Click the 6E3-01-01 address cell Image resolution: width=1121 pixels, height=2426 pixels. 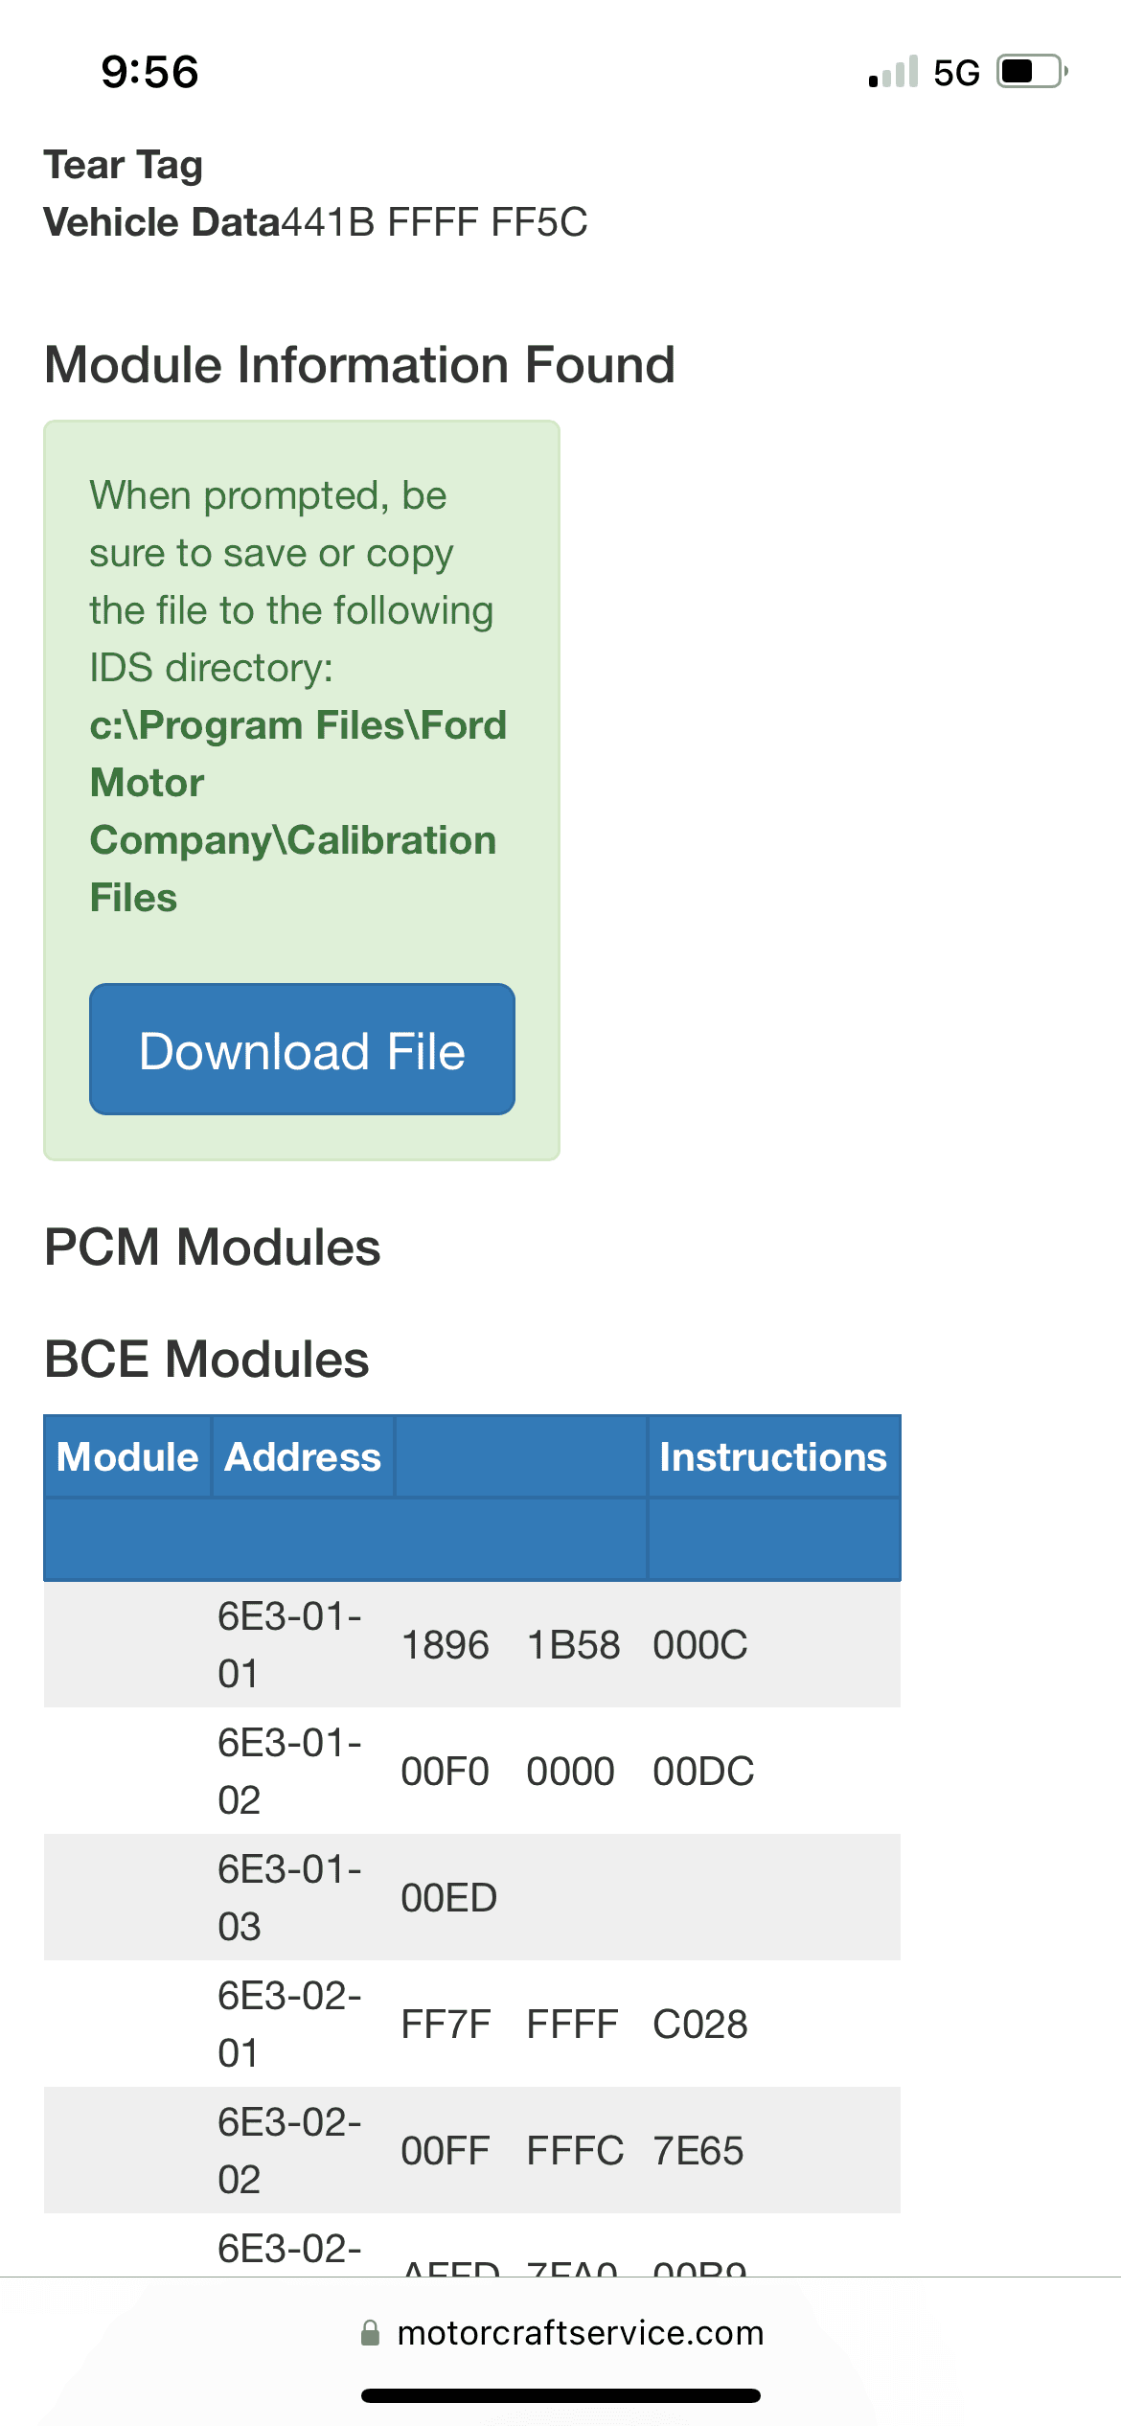pos(289,1644)
